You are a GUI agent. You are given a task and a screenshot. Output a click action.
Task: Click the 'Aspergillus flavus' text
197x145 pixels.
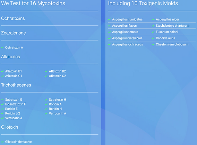click(125, 26)
